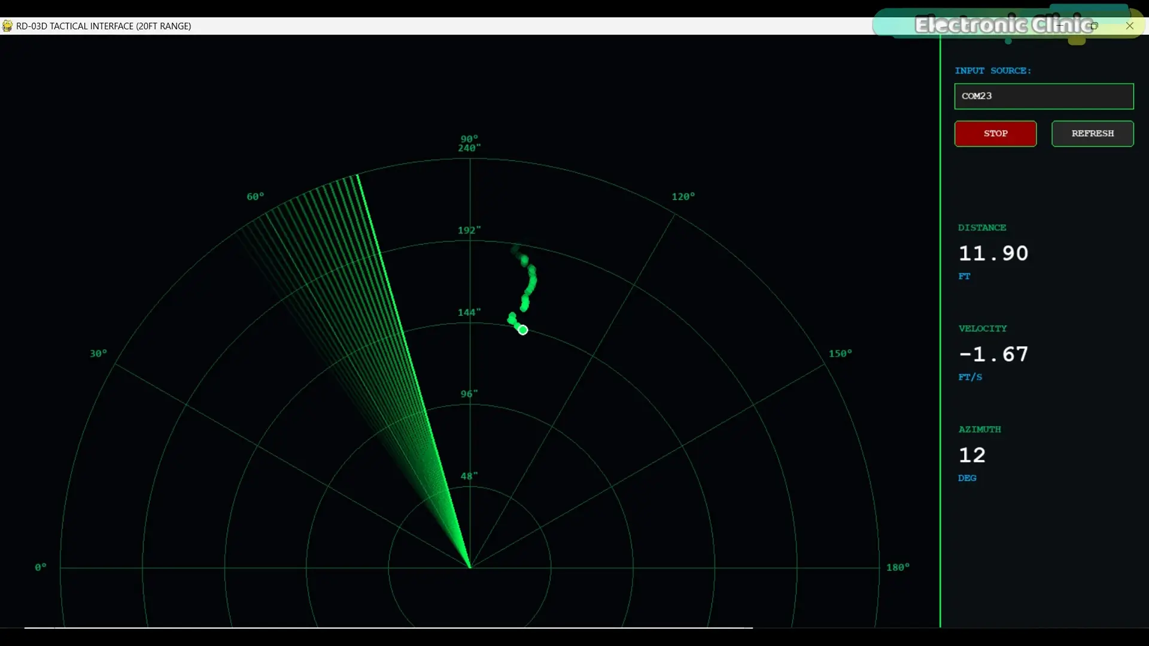The height and width of the screenshot is (646, 1149).
Task: Close the RD-03D Tactical Interface window
Action: [1129, 26]
